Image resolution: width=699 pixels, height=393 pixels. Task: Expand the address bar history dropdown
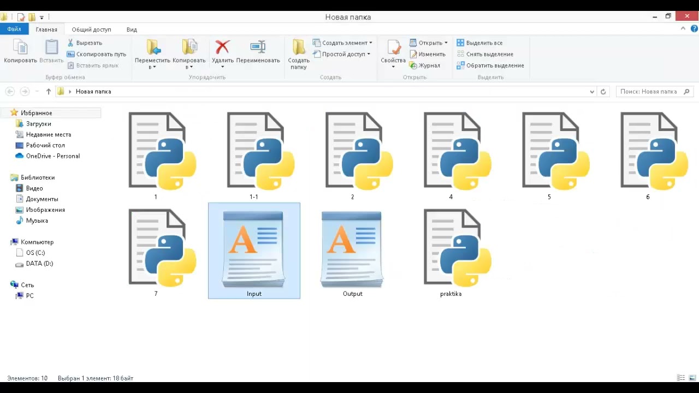point(592,92)
